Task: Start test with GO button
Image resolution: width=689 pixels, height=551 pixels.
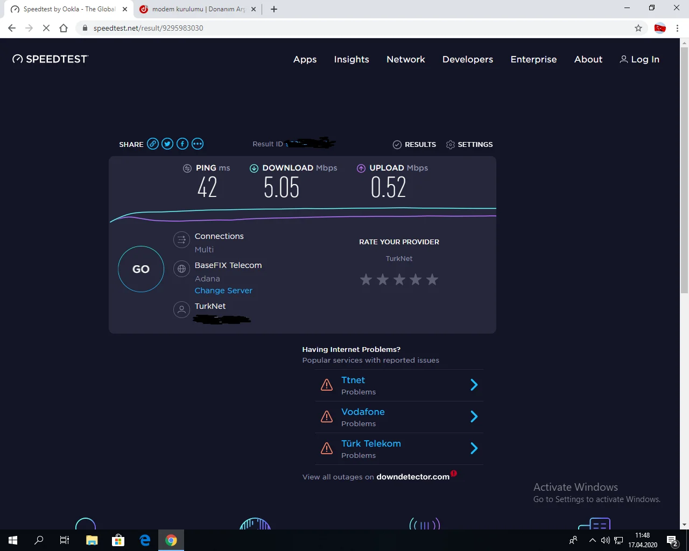Action: [x=141, y=269]
